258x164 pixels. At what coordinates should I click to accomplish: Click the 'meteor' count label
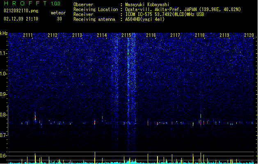[x=58, y=13]
